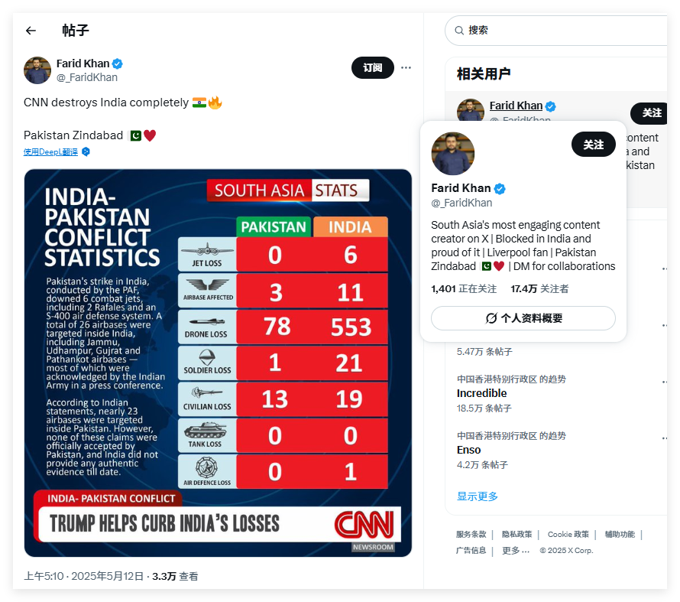Open more options for Enso trend

click(665, 439)
